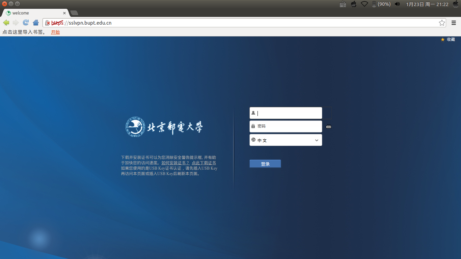The height and width of the screenshot is (259, 461).
Task: Select the welcome tab
Action: 35,13
